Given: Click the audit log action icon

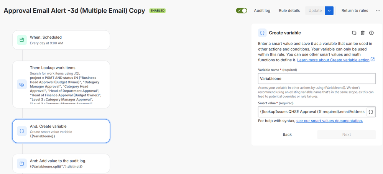Looking at the screenshot, I should tap(22, 164).
